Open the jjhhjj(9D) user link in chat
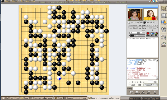This screenshot has width=167, height=100. tap(133, 62)
